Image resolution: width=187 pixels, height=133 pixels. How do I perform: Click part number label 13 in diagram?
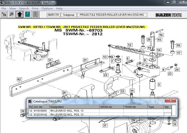pos(105,57)
